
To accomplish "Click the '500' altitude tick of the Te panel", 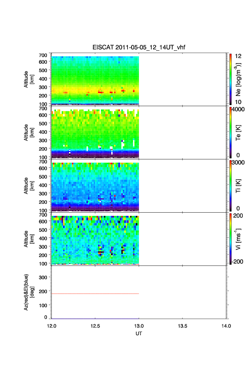I will 43,123.
